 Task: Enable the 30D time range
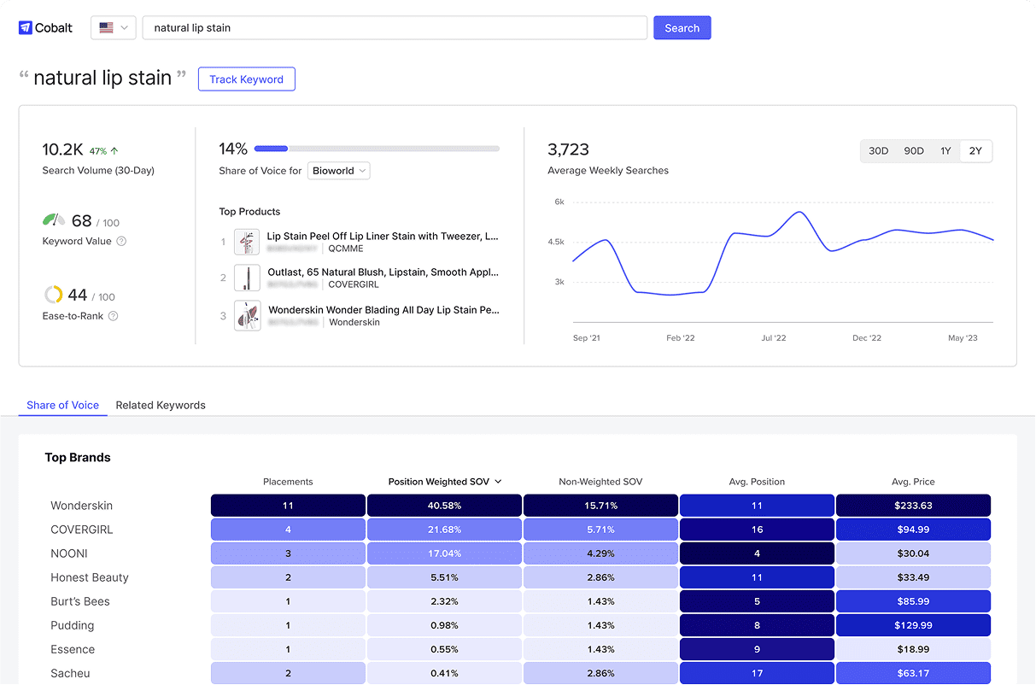[878, 150]
